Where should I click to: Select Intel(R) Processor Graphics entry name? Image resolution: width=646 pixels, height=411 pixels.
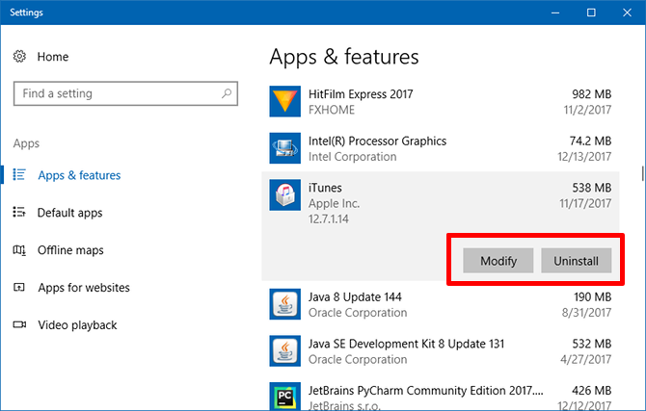[x=377, y=141]
